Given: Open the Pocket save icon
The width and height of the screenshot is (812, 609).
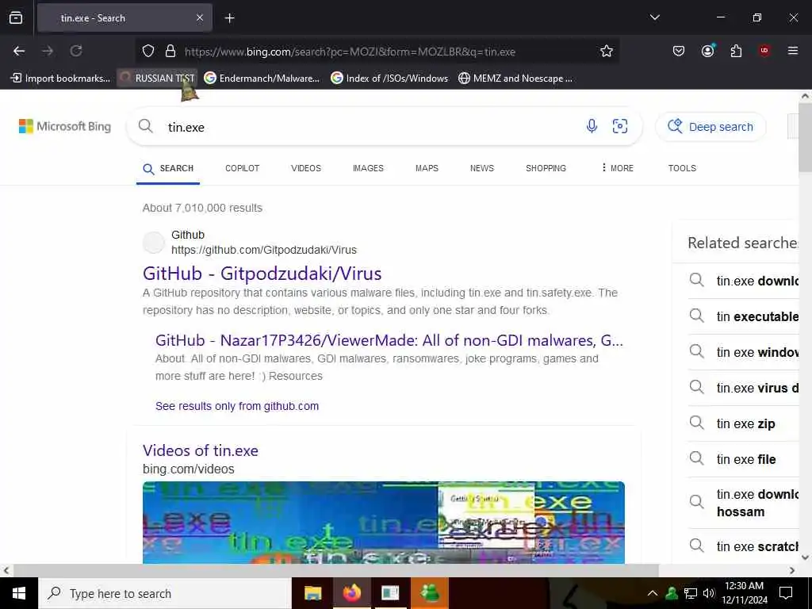Looking at the screenshot, I should [679, 51].
